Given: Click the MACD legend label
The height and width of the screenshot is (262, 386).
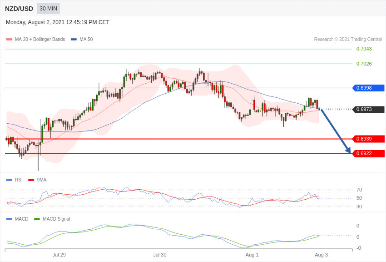Looking at the screenshot, I should tap(22, 219).
